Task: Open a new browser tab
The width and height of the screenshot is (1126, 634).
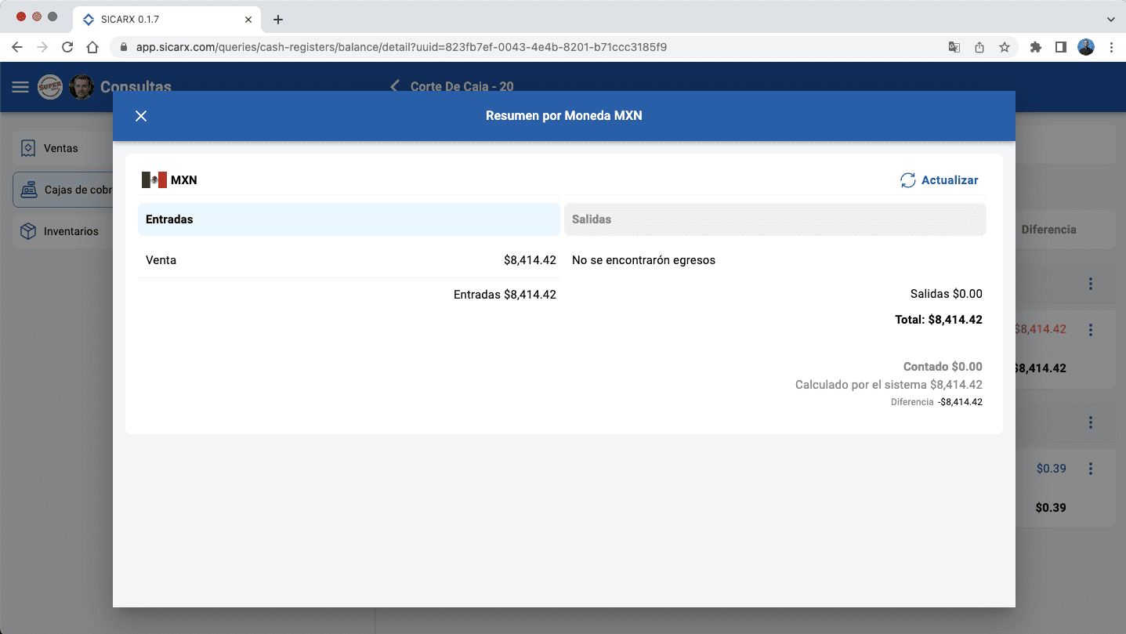Action: point(277,20)
